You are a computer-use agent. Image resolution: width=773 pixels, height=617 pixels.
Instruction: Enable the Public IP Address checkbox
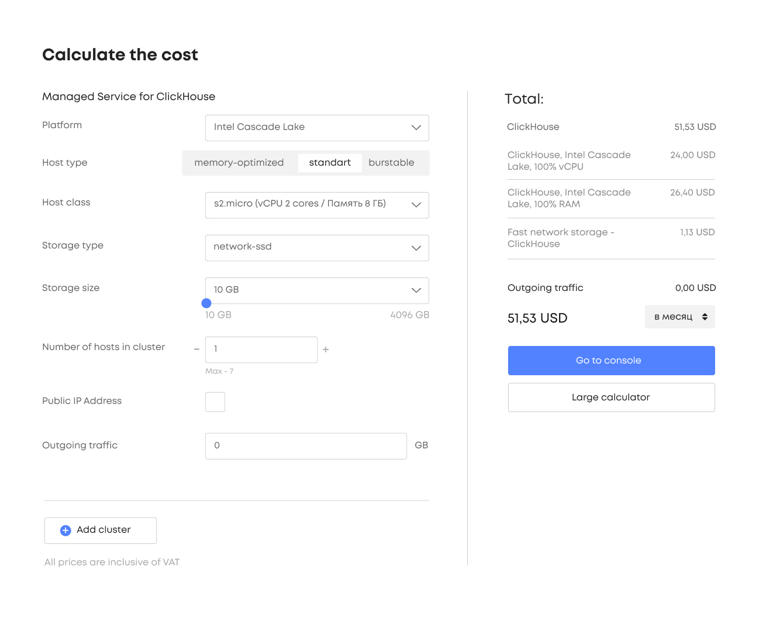pos(215,402)
